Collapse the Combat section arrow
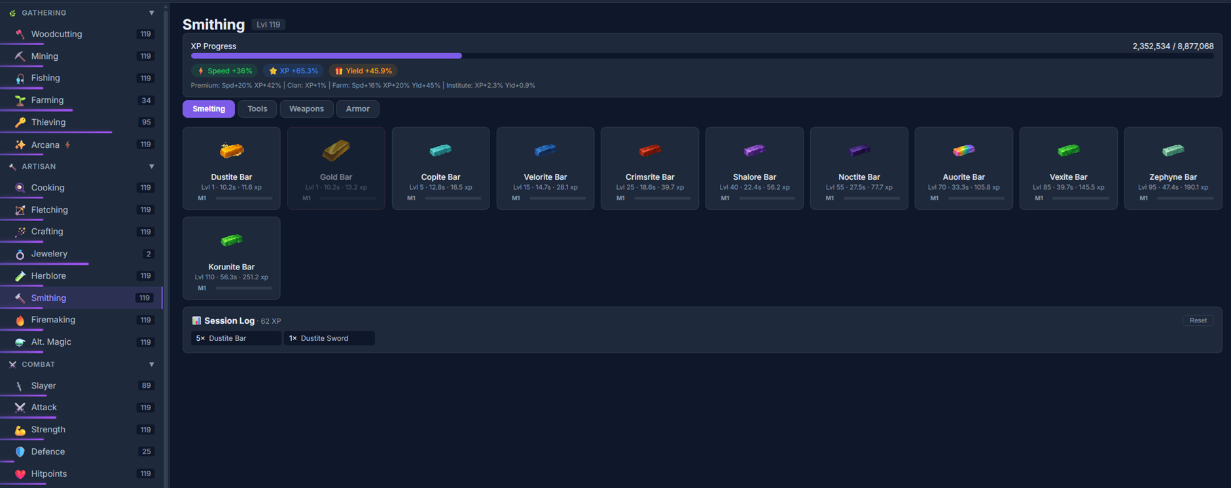This screenshot has width=1231, height=488. pos(152,364)
